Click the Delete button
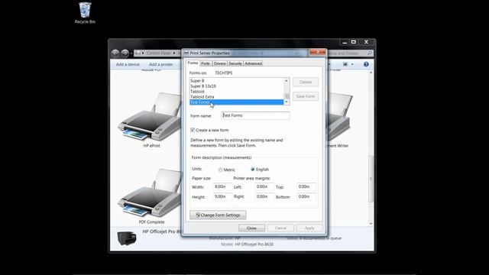Viewport: 489px width, 275px height. [x=306, y=82]
